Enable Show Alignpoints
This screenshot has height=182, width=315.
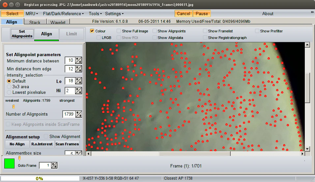tap(155, 31)
